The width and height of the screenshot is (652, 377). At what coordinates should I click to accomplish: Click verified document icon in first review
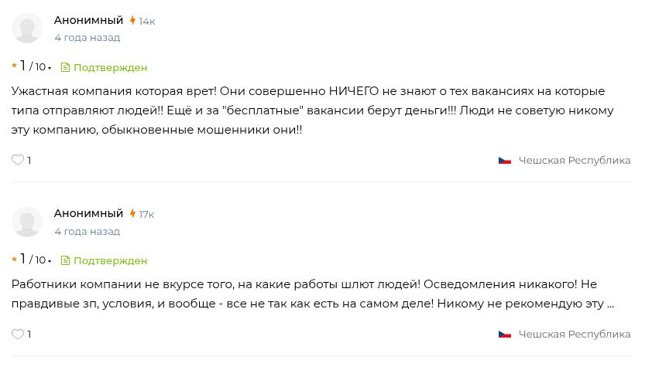coord(65,67)
